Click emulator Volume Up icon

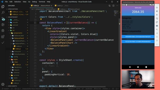[x=157, y=11]
